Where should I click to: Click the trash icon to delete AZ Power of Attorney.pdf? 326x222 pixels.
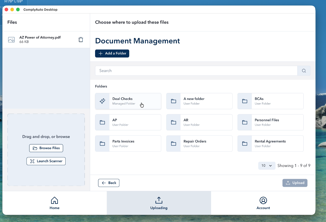pos(81,40)
